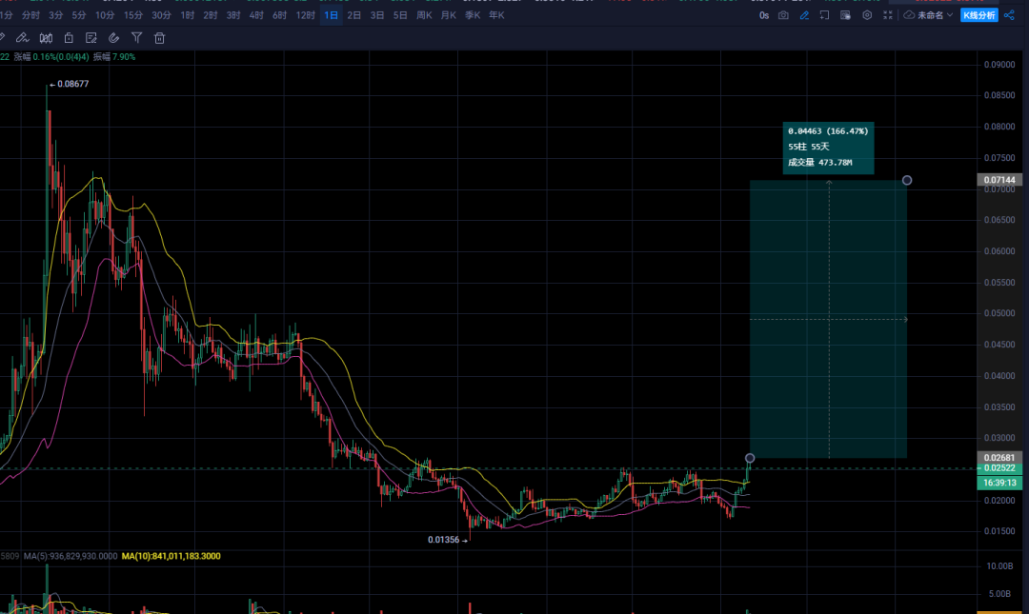Select the freehand pen drawing tool
1029x614 pixels.
[x=22, y=38]
